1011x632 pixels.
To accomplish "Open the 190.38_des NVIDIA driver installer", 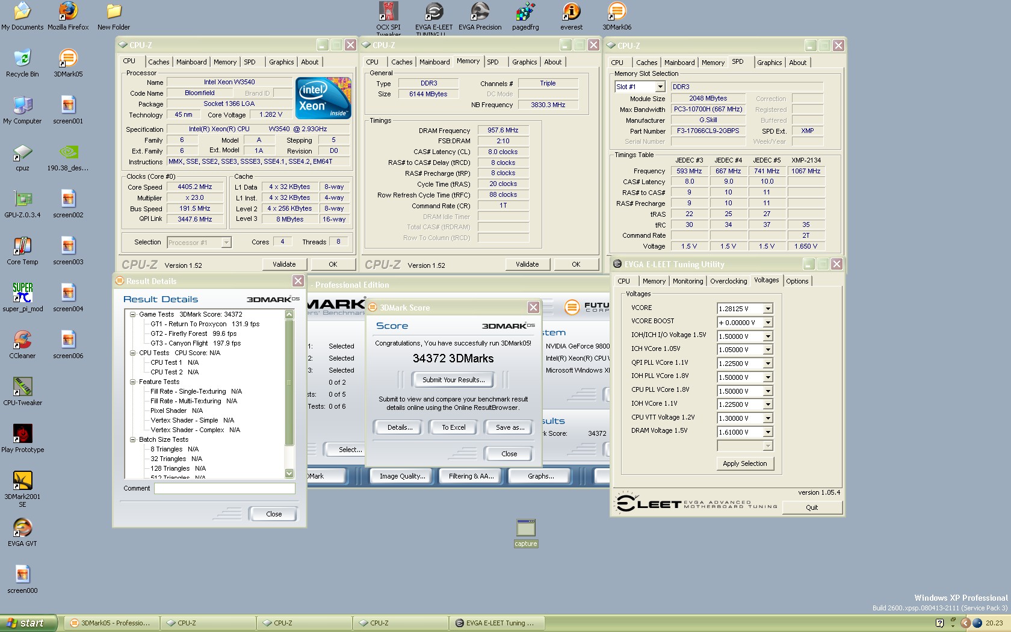I will pos(68,157).
